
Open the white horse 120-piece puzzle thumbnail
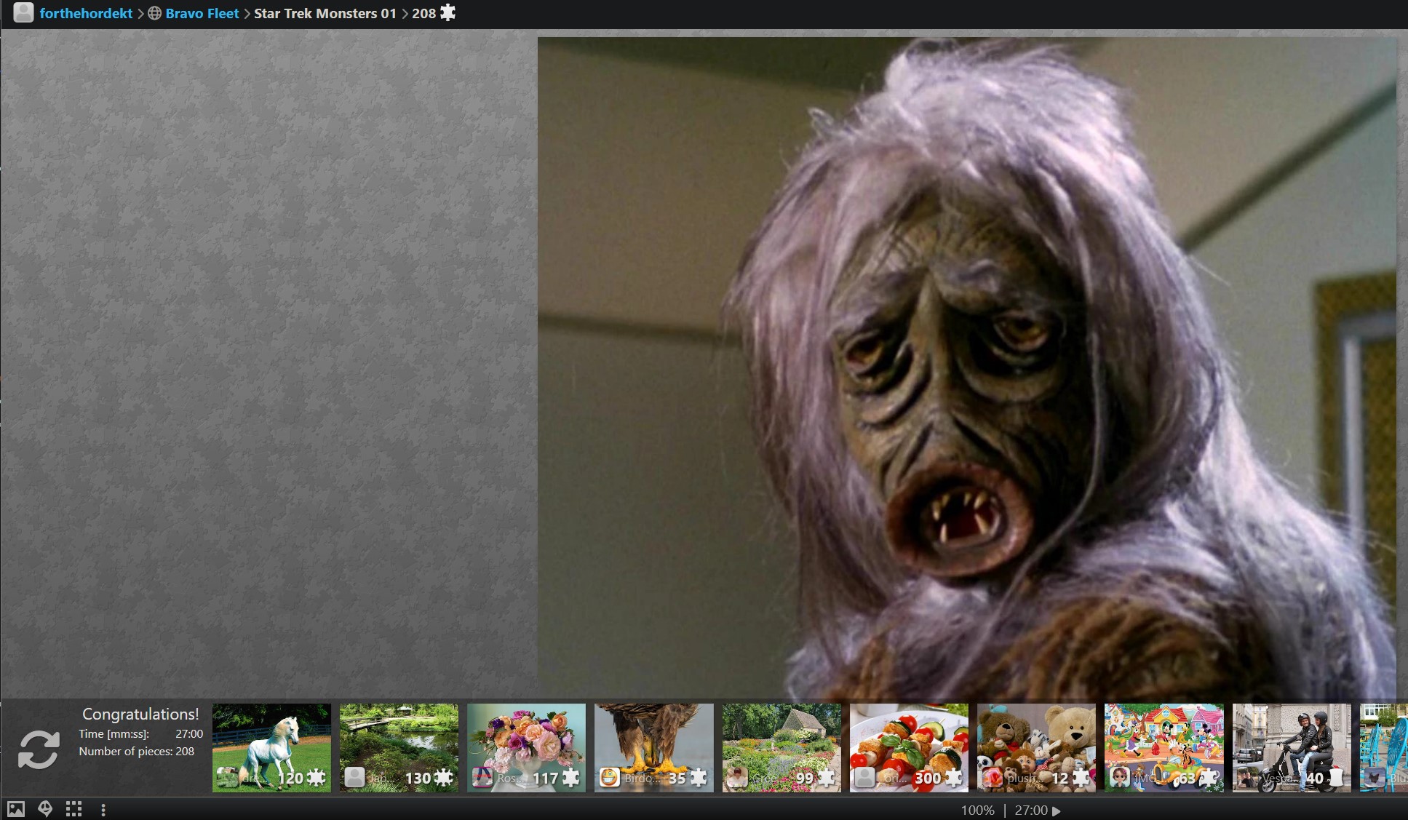click(x=271, y=747)
